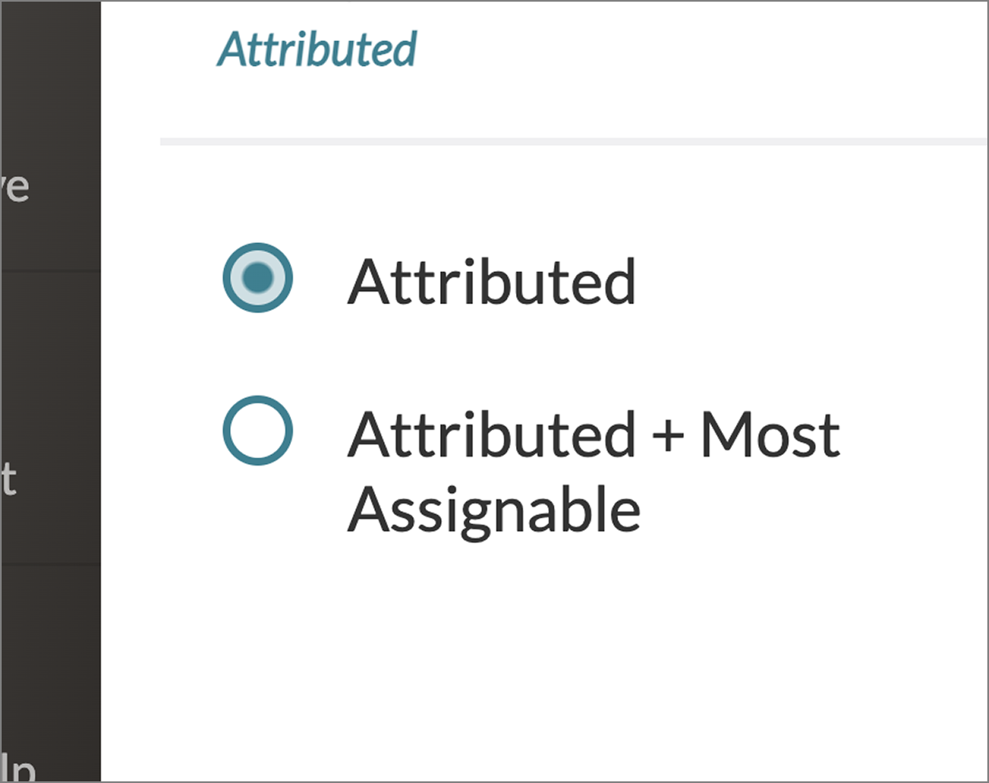Click the dark sidebar area above "ve"

point(49,74)
